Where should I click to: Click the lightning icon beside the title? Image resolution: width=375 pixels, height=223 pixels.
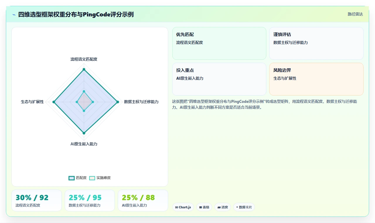coord(14,15)
